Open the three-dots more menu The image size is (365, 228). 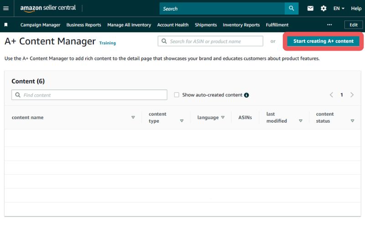[329, 25]
